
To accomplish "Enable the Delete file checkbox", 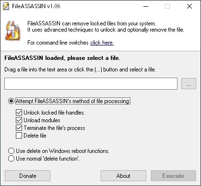I will coord(19,136).
